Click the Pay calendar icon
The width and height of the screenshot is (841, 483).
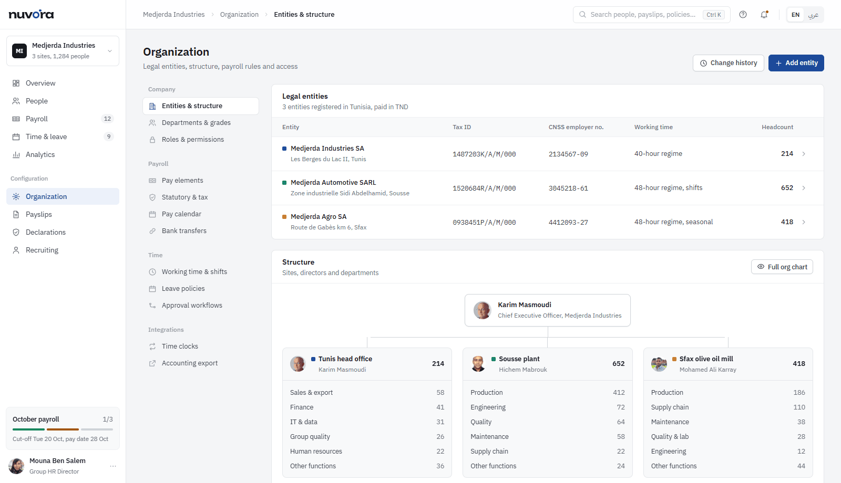[152, 214]
